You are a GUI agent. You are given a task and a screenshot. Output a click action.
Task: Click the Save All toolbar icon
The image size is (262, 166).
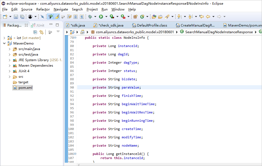[22, 17]
